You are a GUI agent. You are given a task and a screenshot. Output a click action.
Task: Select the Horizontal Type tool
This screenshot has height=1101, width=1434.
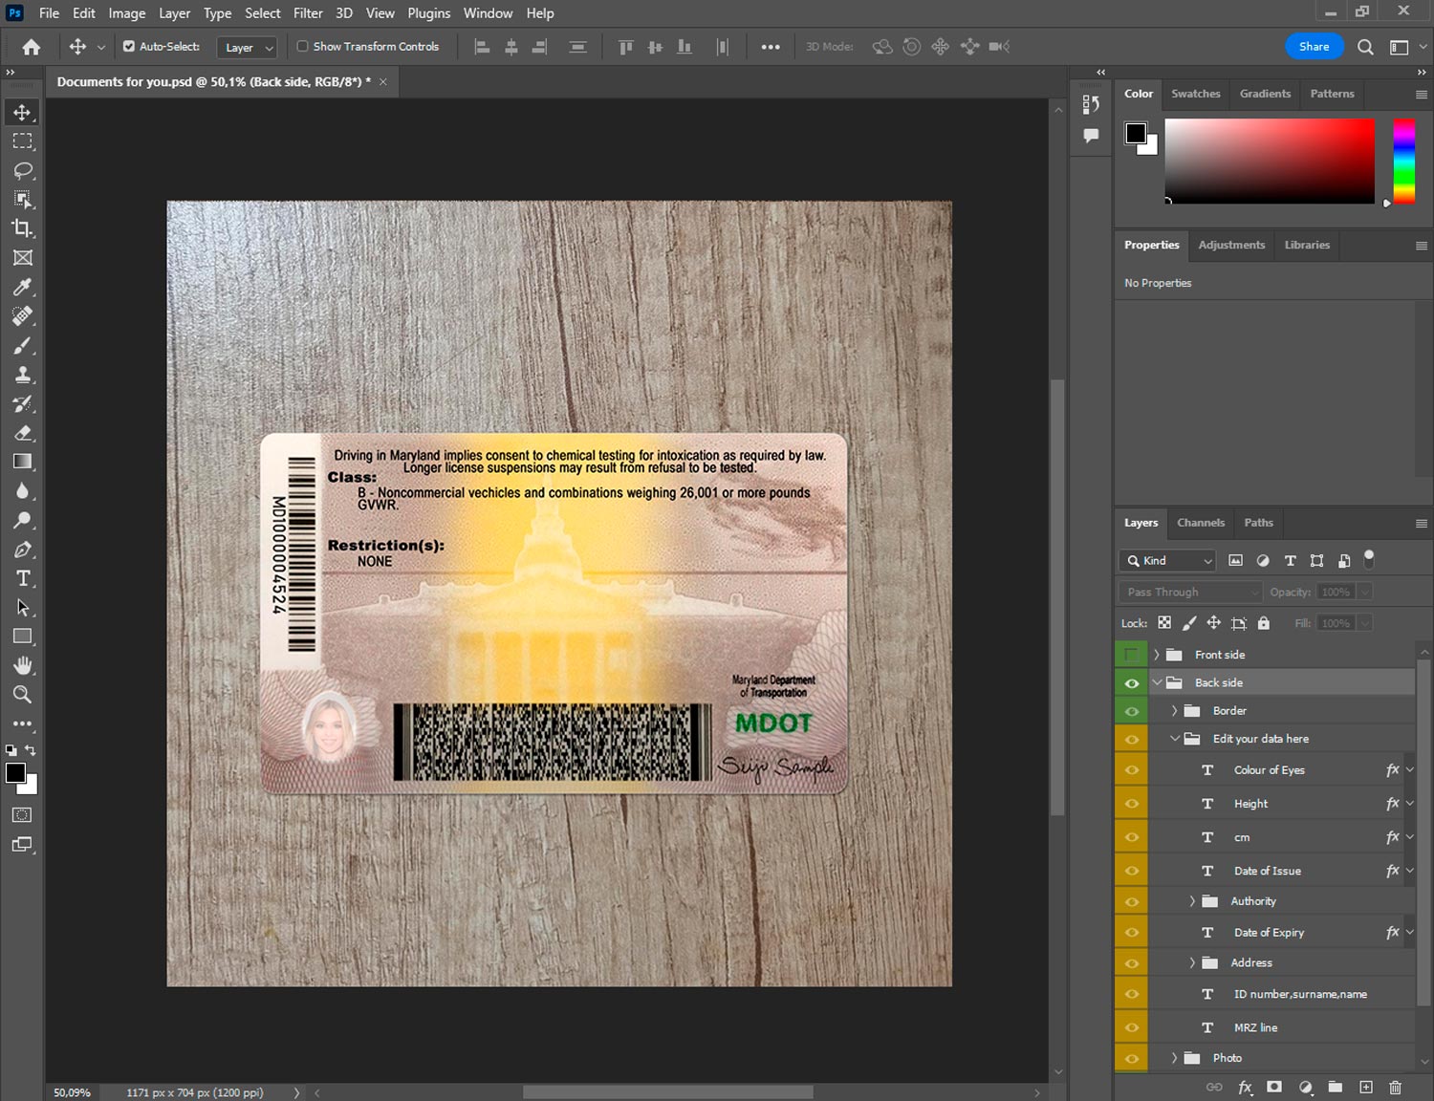click(23, 578)
